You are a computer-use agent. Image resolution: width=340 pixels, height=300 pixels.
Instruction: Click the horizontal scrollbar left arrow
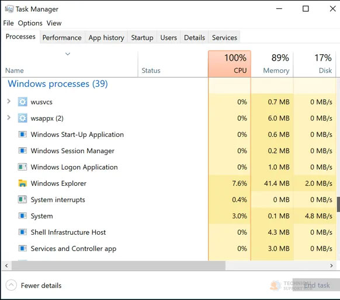coord(6,266)
